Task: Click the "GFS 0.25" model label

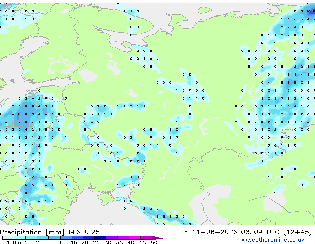Action: pos(84,232)
